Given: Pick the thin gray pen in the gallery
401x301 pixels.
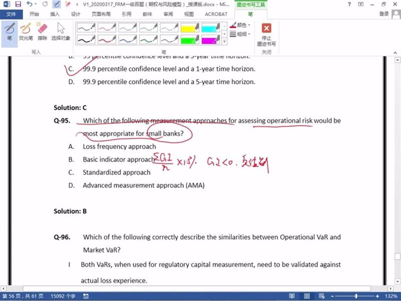Looking at the screenshot, I should point(169,28).
